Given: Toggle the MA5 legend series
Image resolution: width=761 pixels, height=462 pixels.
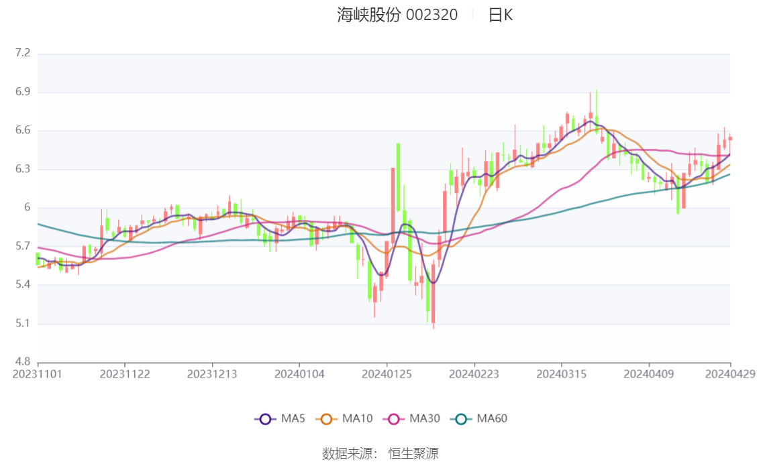Looking at the screenshot, I should 280,419.
